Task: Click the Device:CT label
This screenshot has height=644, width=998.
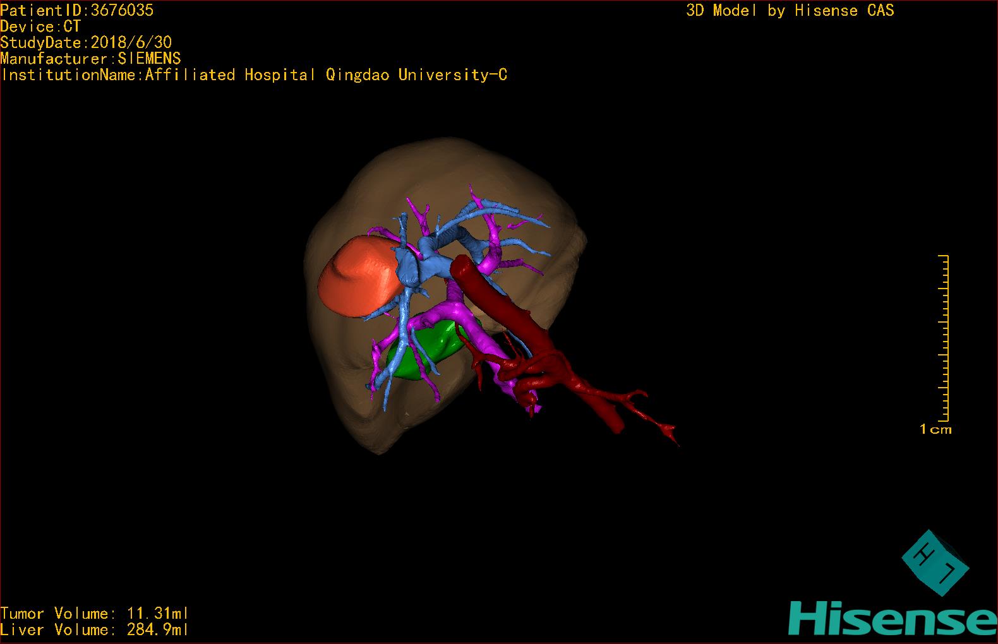Action: pyautogui.click(x=40, y=27)
